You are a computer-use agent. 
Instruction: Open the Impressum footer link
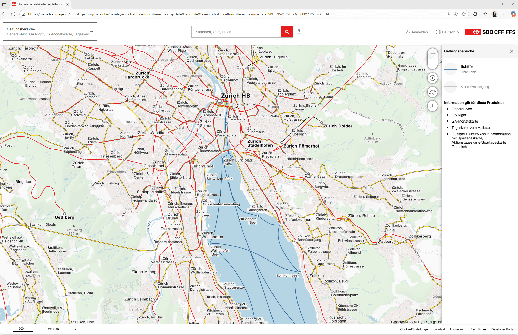458,329
